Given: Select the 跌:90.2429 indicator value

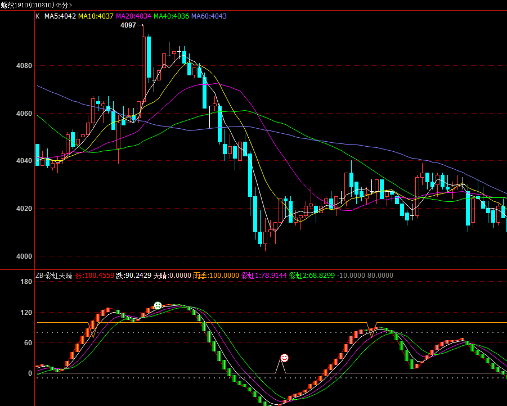Looking at the screenshot, I should (134, 276).
